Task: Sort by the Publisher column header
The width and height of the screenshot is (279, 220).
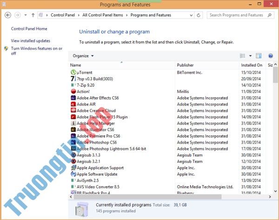Action: (x=207, y=65)
